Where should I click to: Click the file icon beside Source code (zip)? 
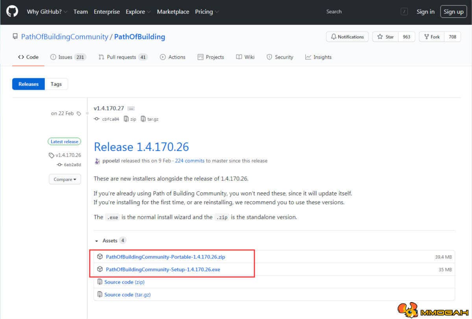[100, 282]
